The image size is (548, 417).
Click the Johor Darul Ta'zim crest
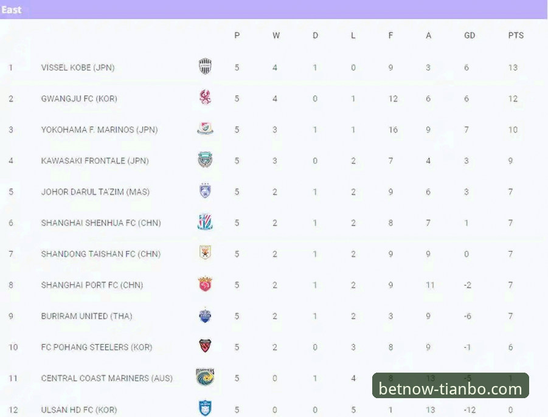click(x=206, y=191)
